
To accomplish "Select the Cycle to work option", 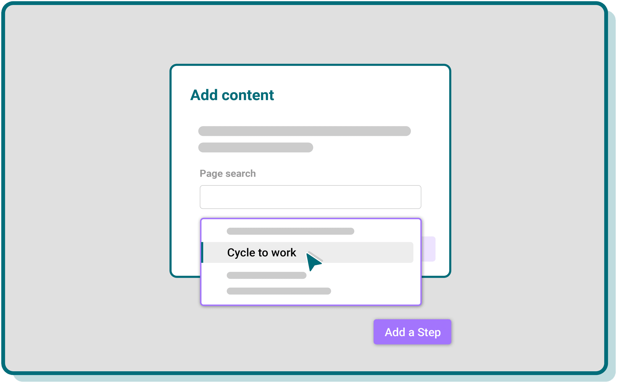I will click(308, 252).
